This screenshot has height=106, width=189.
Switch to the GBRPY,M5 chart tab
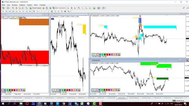tap(91, 98)
